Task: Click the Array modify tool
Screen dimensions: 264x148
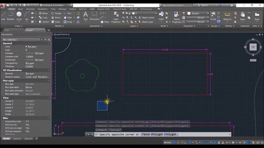Action: coord(68,22)
